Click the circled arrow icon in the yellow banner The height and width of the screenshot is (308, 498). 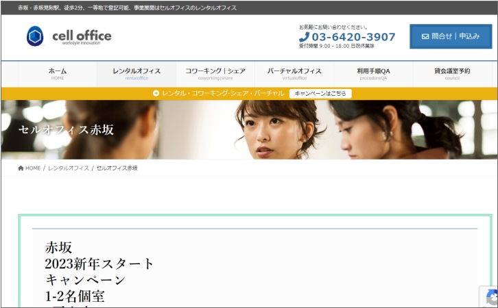156,93
